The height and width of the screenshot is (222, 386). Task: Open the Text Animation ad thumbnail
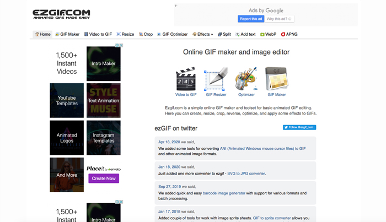tap(104, 101)
